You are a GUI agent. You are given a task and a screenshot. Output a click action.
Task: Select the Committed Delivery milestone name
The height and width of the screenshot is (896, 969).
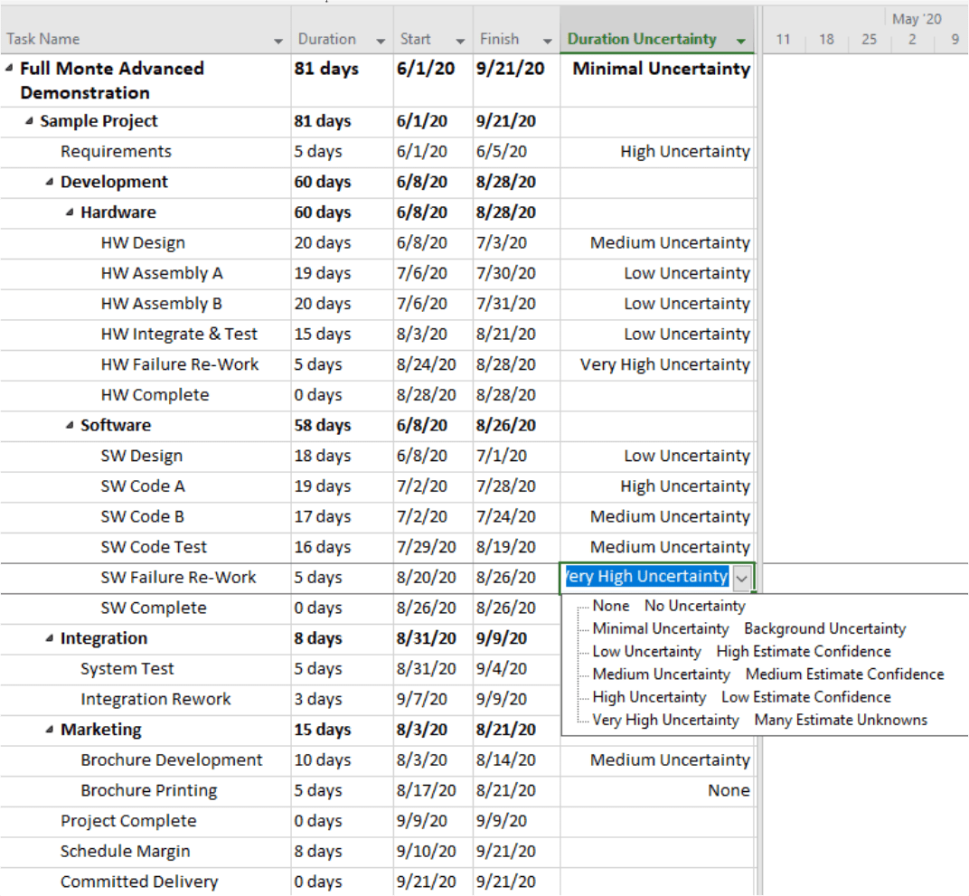coord(139,882)
